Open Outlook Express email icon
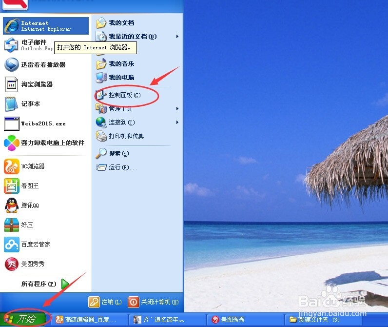Viewport: 388px width, 327px height. coord(11,45)
